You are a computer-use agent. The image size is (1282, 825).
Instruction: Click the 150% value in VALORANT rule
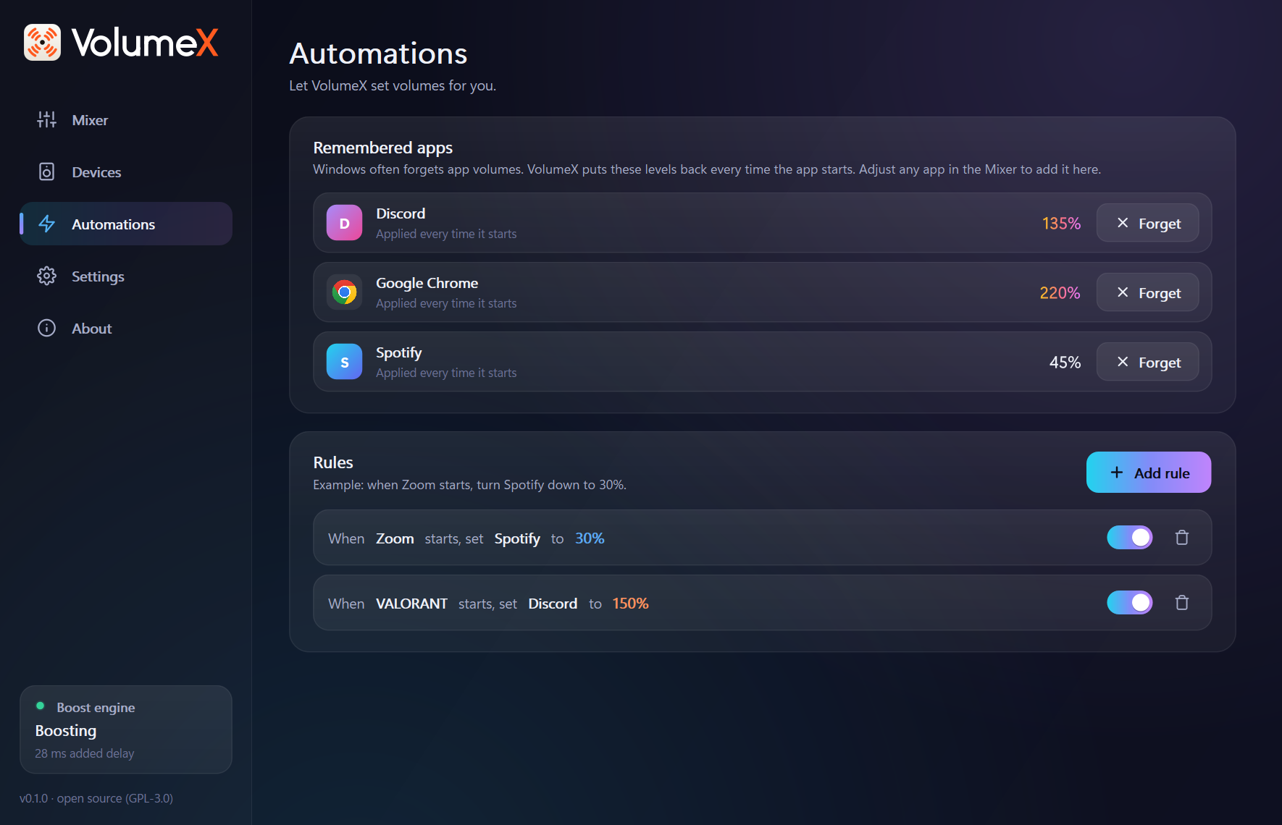coord(630,604)
